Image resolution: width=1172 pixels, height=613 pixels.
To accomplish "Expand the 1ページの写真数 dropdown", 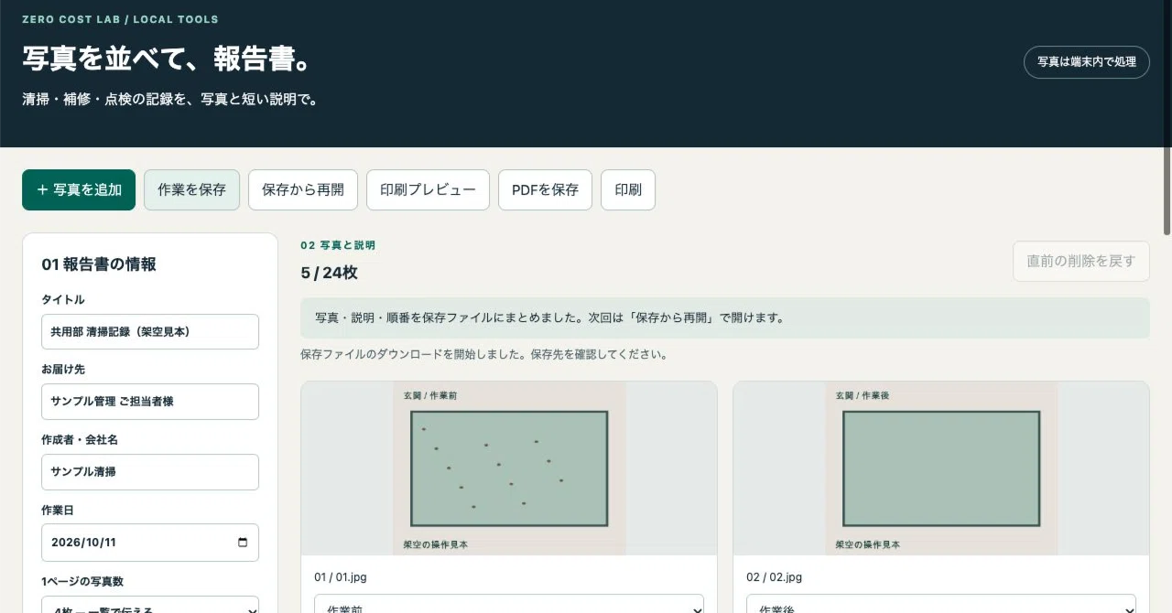I will 150,605.
